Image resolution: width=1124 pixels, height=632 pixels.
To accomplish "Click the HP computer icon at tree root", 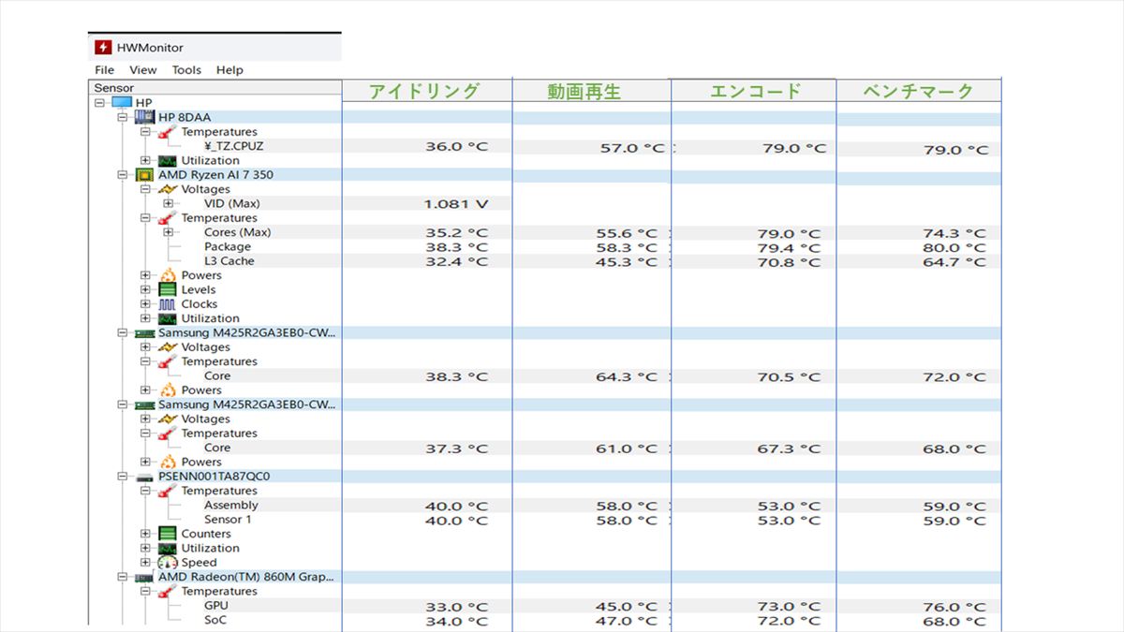I will pyautogui.click(x=122, y=103).
